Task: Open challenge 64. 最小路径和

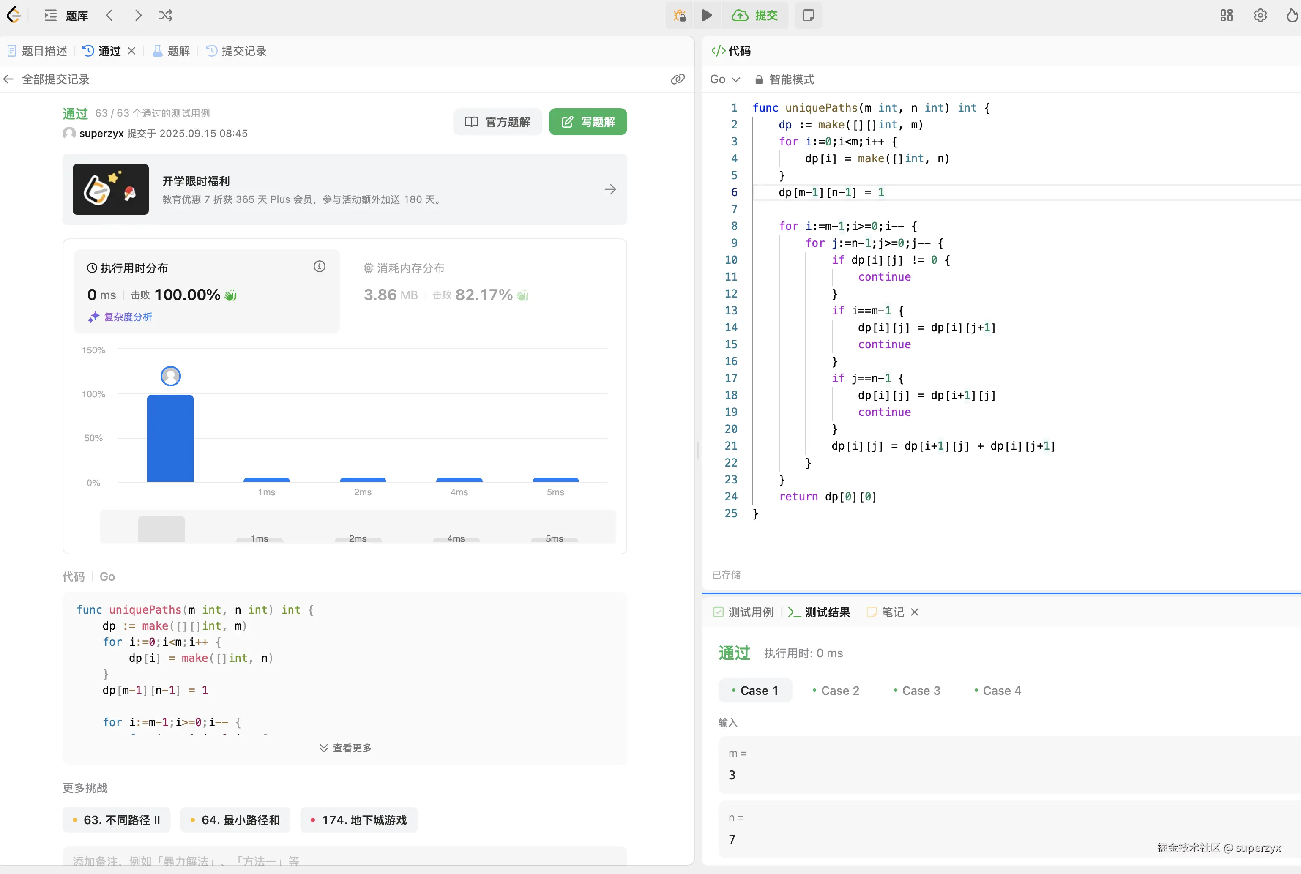Action: pos(235,820)
